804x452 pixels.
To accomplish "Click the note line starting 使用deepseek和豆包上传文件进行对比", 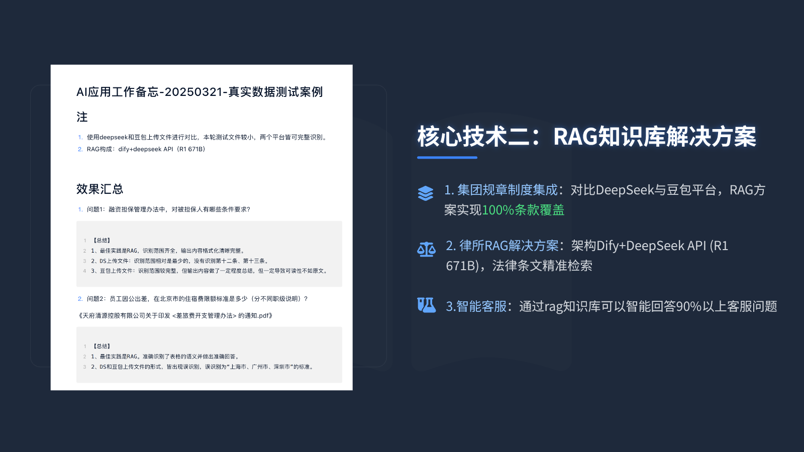I will pyautogui.click(x=208, y=137).
